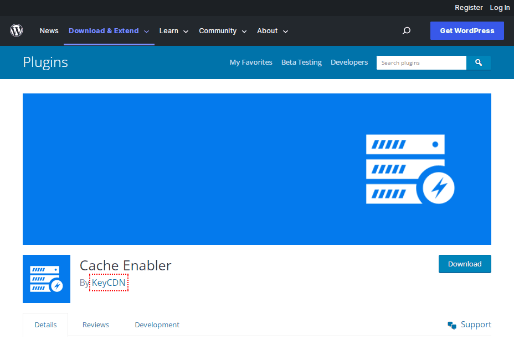Follow the Register link
The height and width of the screenshot is (340, 514).
pos(469,8)
